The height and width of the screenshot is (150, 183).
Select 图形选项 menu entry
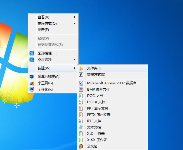pyautogui.click(x=53, y=60)
